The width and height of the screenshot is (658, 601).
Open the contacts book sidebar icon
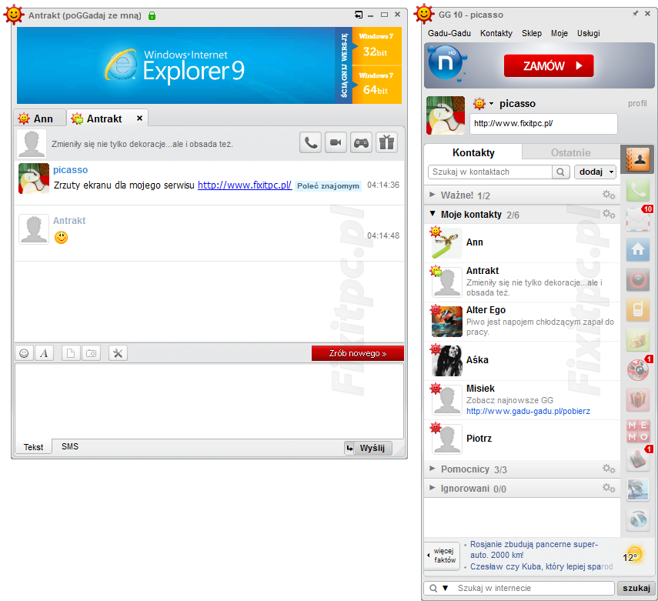637,159
